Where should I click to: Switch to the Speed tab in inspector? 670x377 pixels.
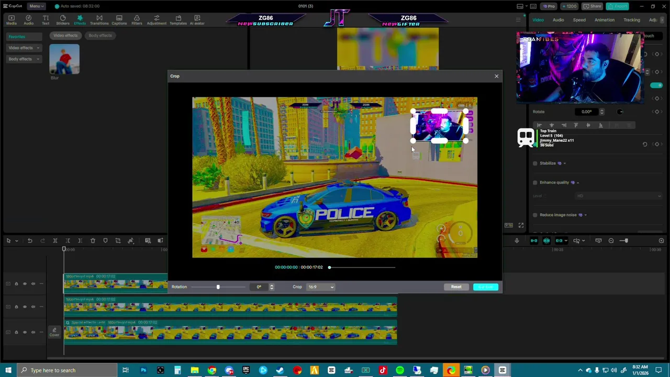point(579,20)
